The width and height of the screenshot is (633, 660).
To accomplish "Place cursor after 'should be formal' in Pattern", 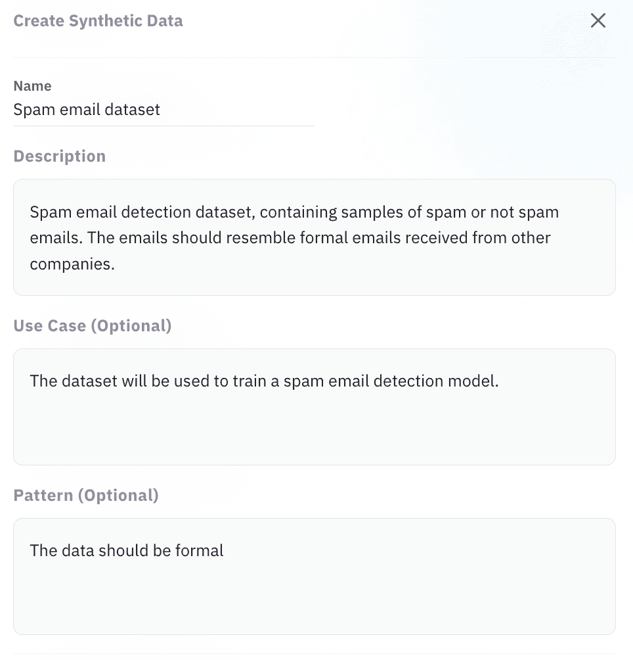I will pos(224,551).
